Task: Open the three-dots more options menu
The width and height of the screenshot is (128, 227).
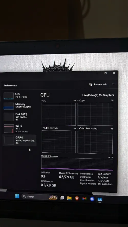Action: point(114,84)
